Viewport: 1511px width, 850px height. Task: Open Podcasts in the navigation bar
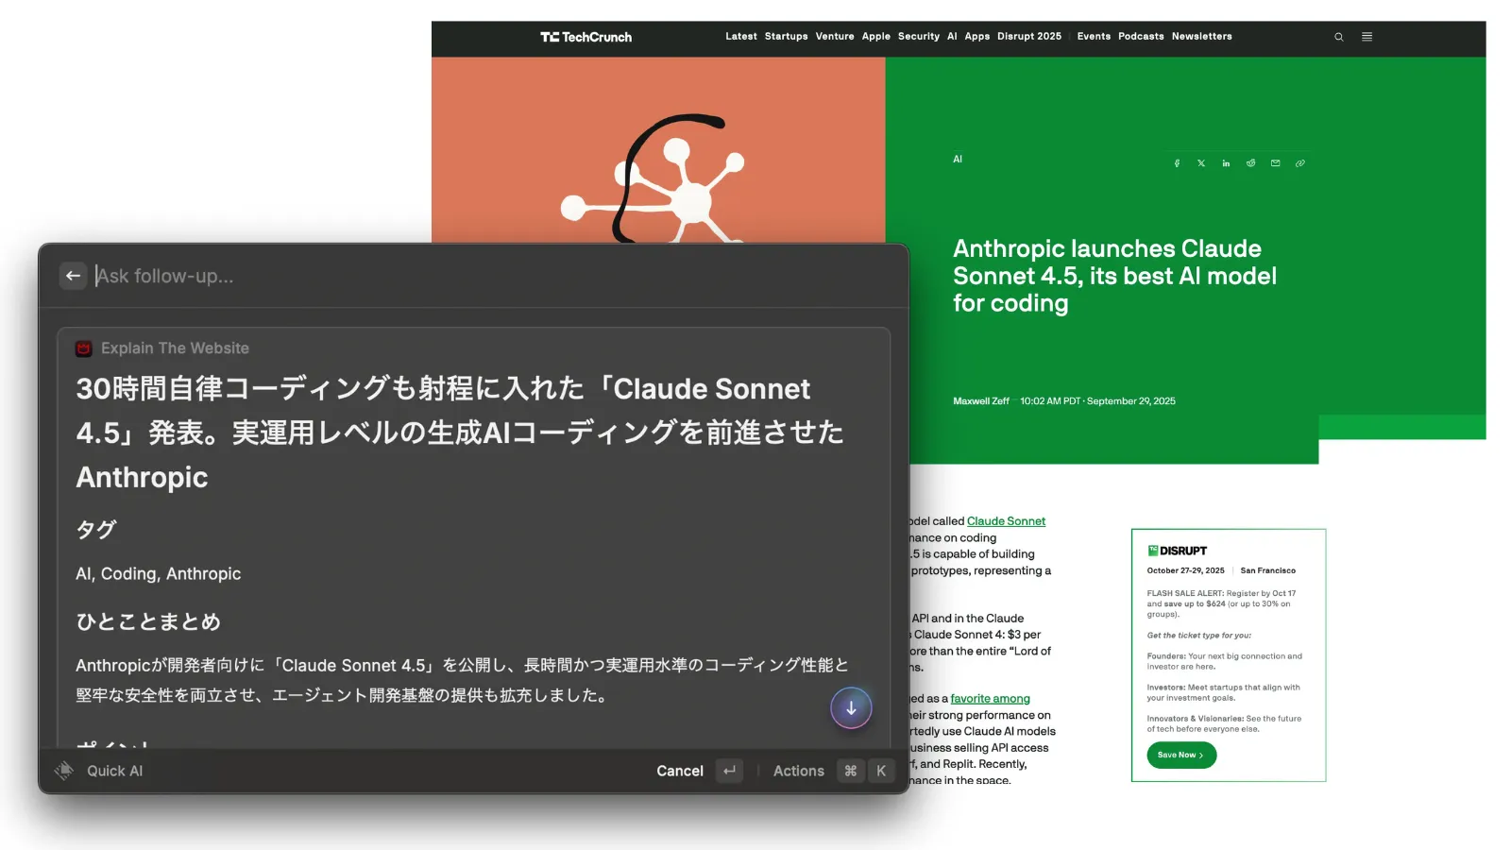click(1141, 37)
